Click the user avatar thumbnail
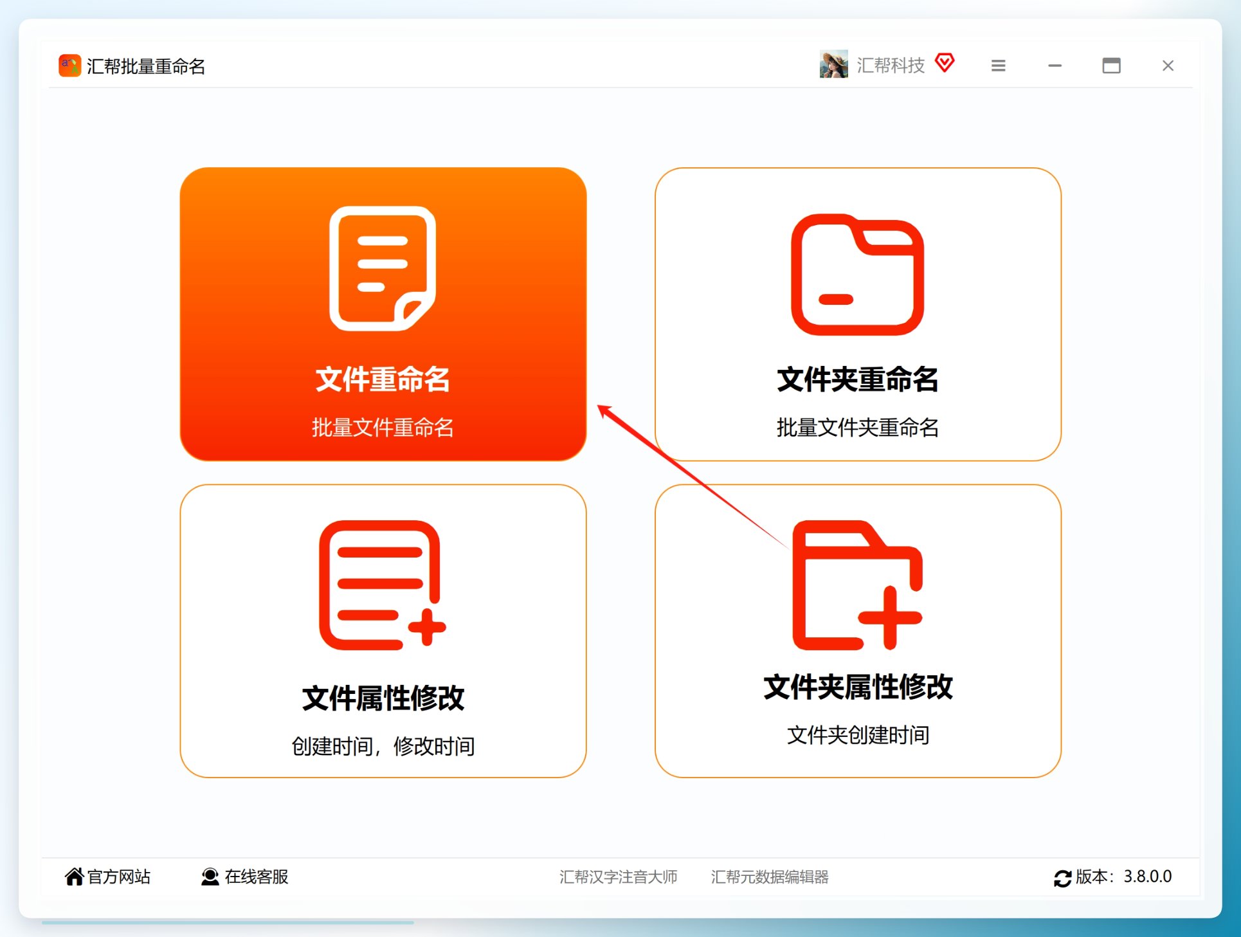The height and width of the screenshot is (937, 1241). (833, 64)
